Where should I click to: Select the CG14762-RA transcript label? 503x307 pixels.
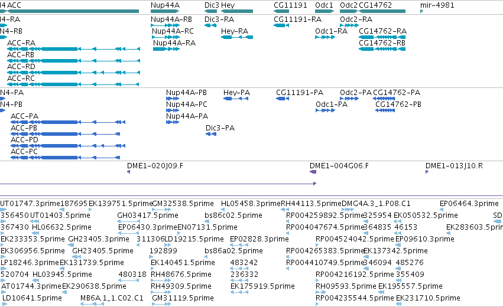pyautogui.click(x=382, y=31)
